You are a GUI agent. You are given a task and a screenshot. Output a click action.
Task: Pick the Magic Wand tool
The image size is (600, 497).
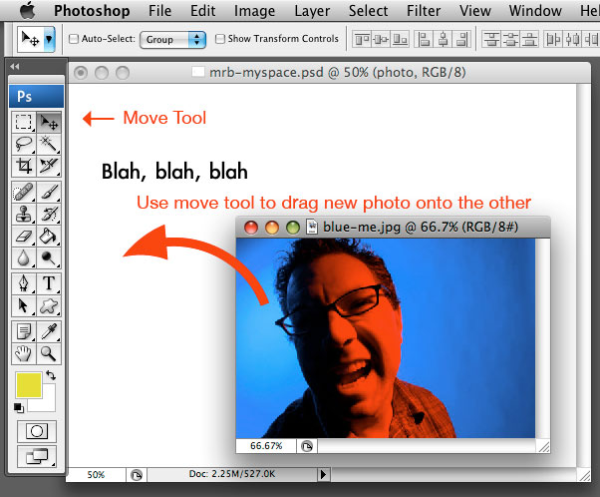click(48, 144)
